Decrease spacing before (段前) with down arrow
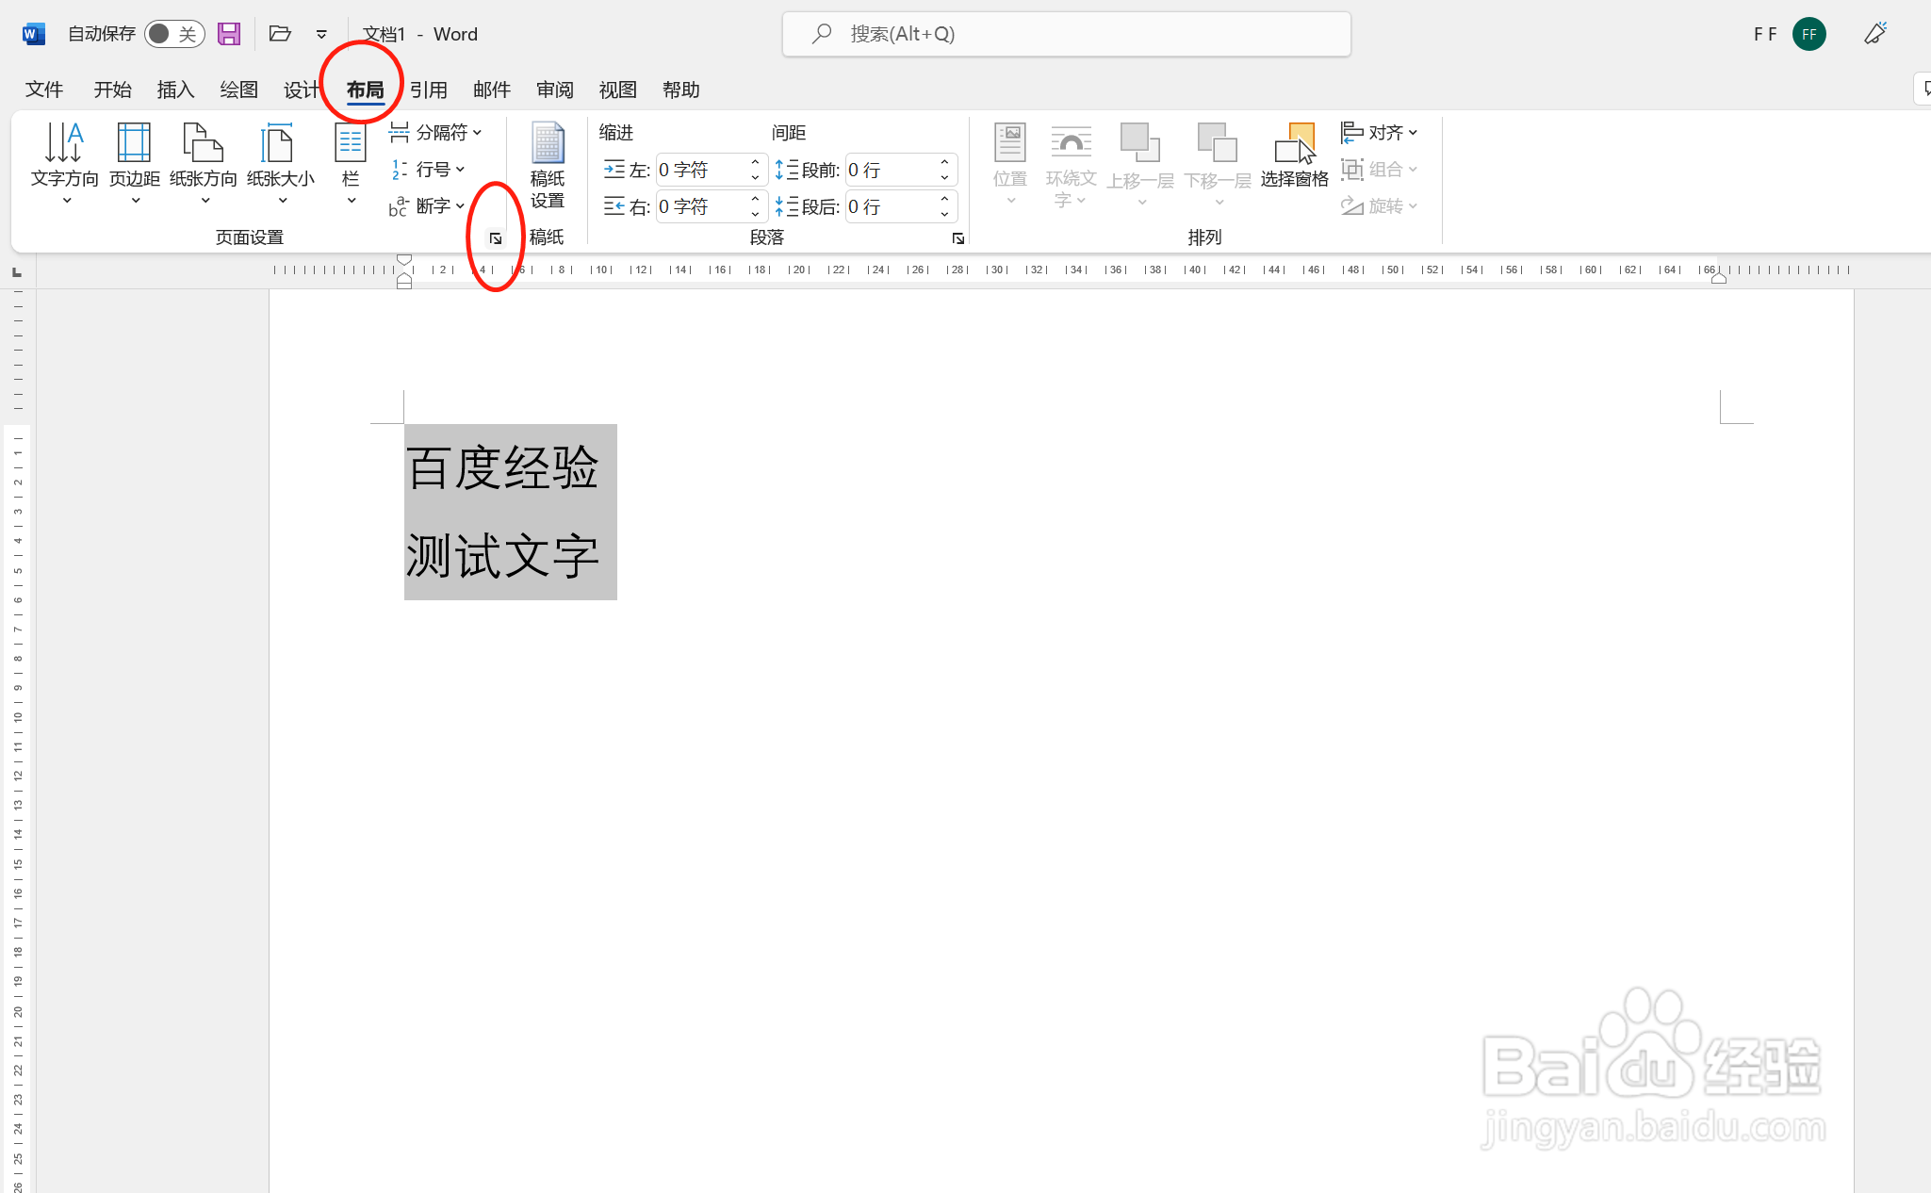The image size is (1931, 1193). [x=944, y=177]
